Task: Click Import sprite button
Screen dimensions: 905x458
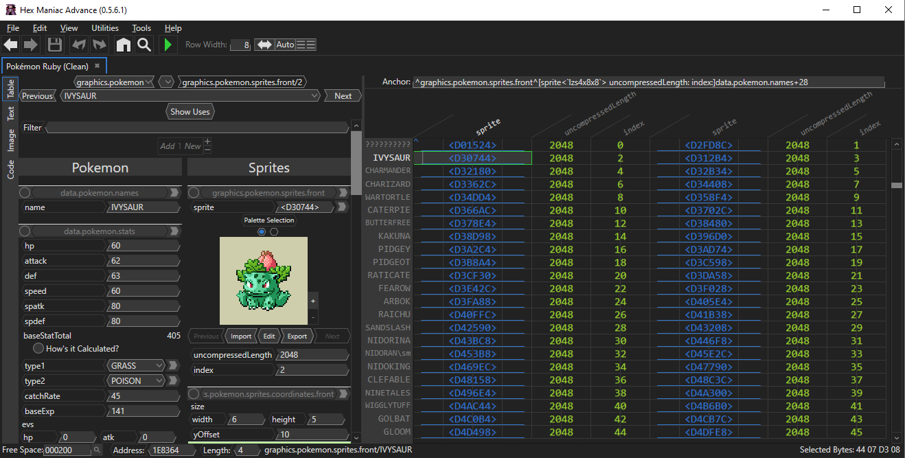Action: tap(241, 336)
